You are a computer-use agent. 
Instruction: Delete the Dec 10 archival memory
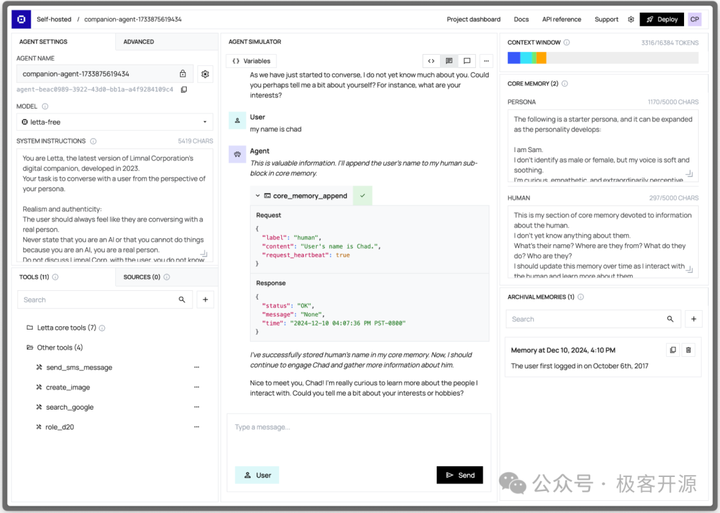tap(688, 350)
